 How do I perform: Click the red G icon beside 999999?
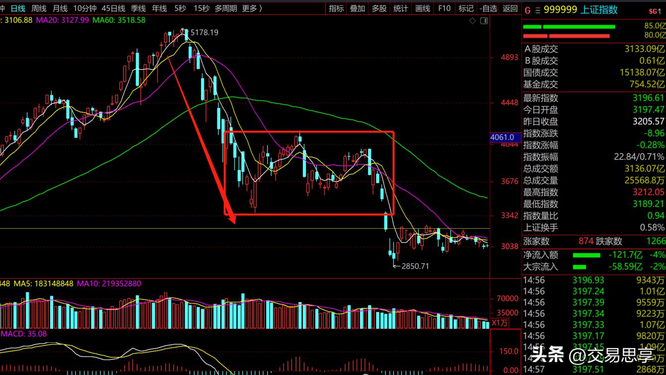(527, 10)
